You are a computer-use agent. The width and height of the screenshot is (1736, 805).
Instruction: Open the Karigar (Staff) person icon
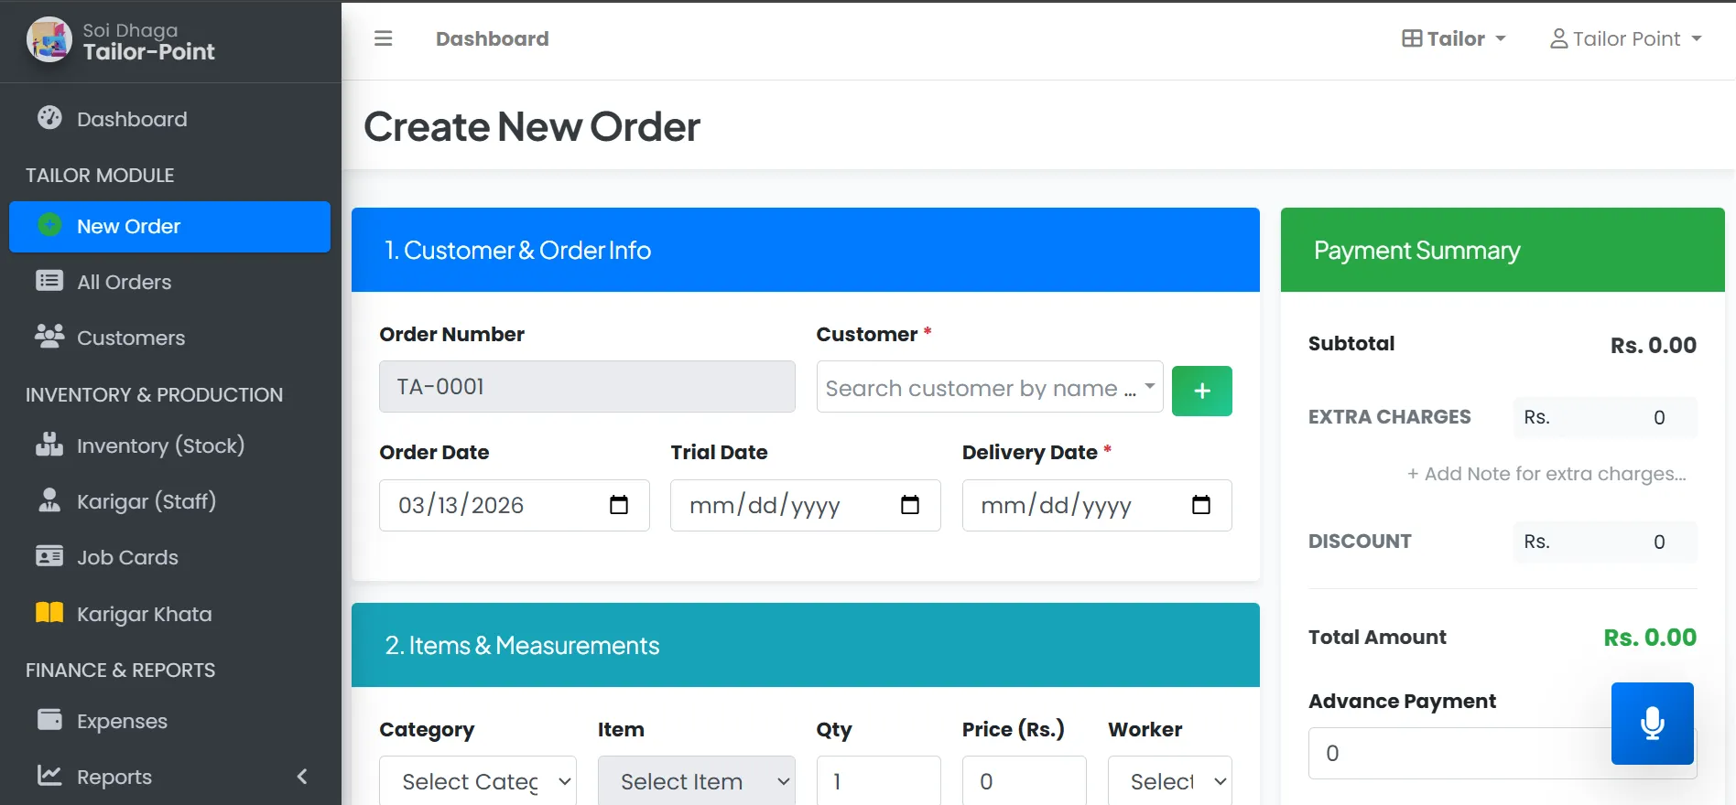click(x=49, y=501)
